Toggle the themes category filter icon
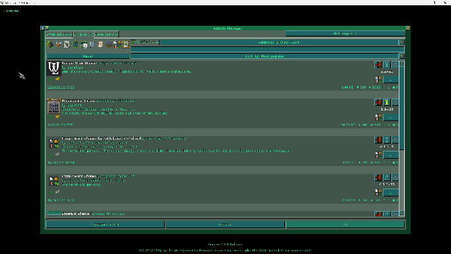This screenshot has width=451, height=254. click(117, 44)
